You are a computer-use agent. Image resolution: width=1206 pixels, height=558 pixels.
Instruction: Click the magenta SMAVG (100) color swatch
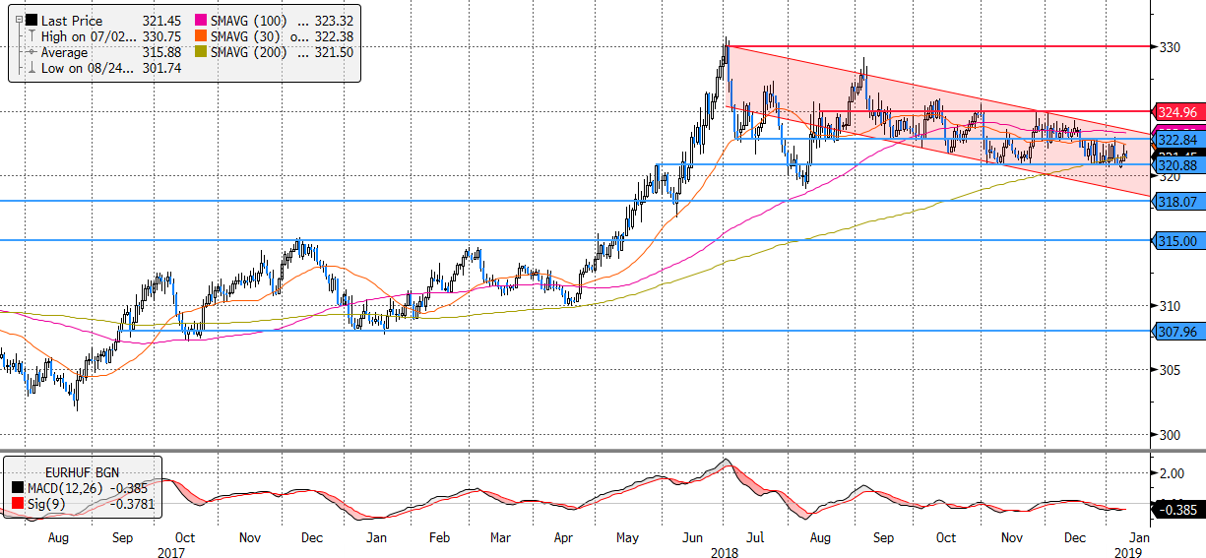[x=200, y=20]
